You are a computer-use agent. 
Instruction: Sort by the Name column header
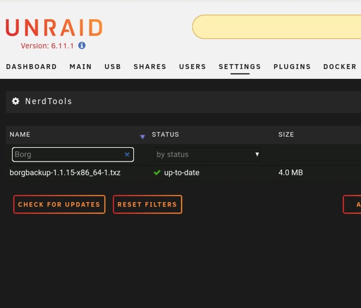[x=20, y=135]
